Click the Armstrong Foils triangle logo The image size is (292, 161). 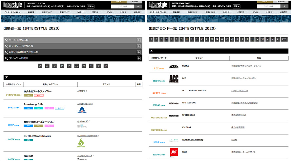(x=82, y=110)
